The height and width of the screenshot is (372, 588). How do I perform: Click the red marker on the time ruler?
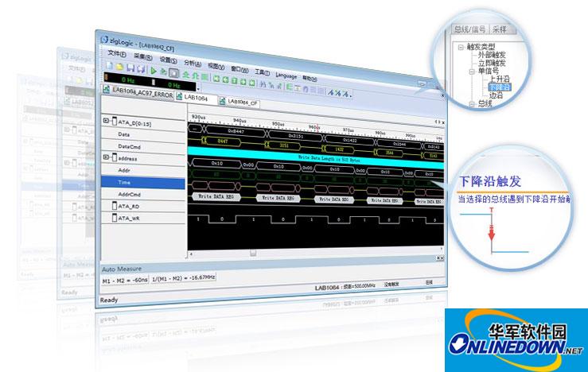317,128
